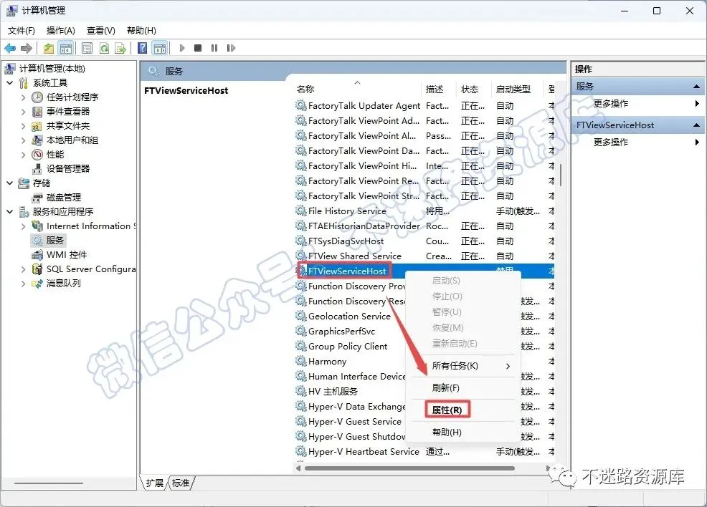Click the Restart service toolbar icon
707x507 pixels.
231,48
